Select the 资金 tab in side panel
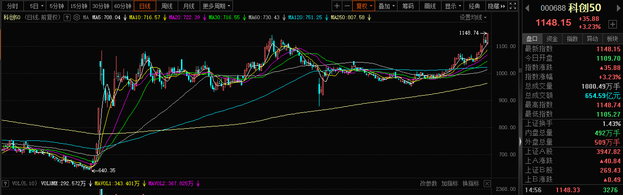Image resolution: width=623 pixels, height=195 pixels. coord(552,39)
